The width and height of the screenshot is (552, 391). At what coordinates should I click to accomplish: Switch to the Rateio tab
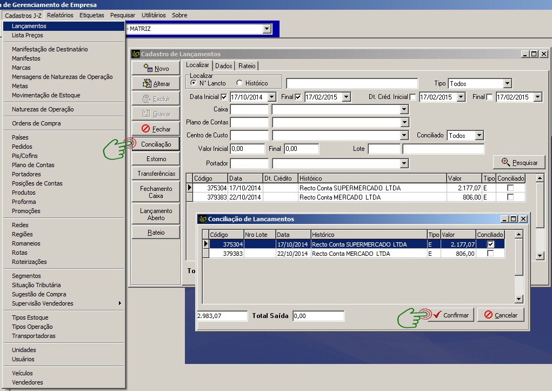tap(247, 65)
